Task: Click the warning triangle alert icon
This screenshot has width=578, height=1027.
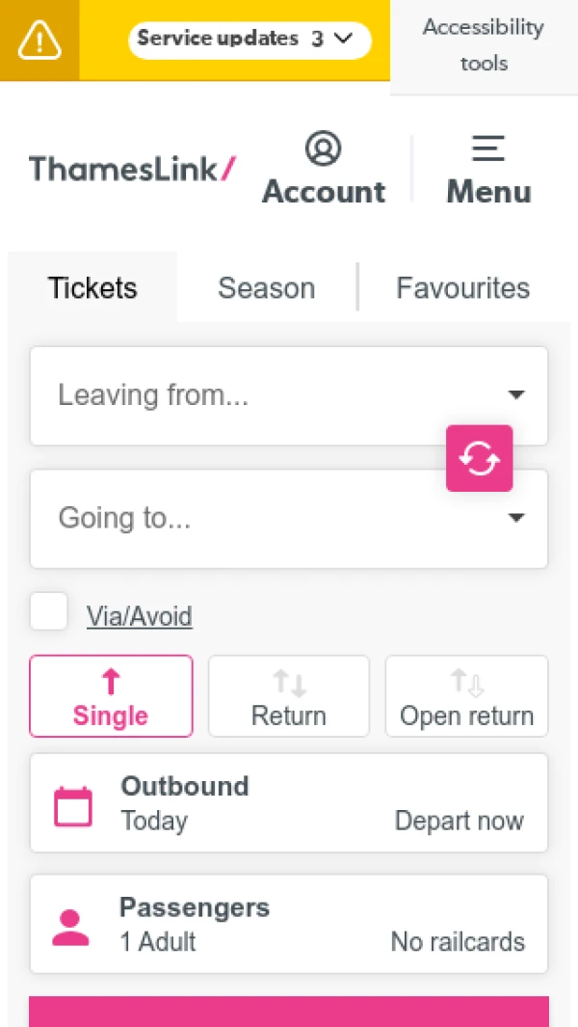Action: pos(39,40)
